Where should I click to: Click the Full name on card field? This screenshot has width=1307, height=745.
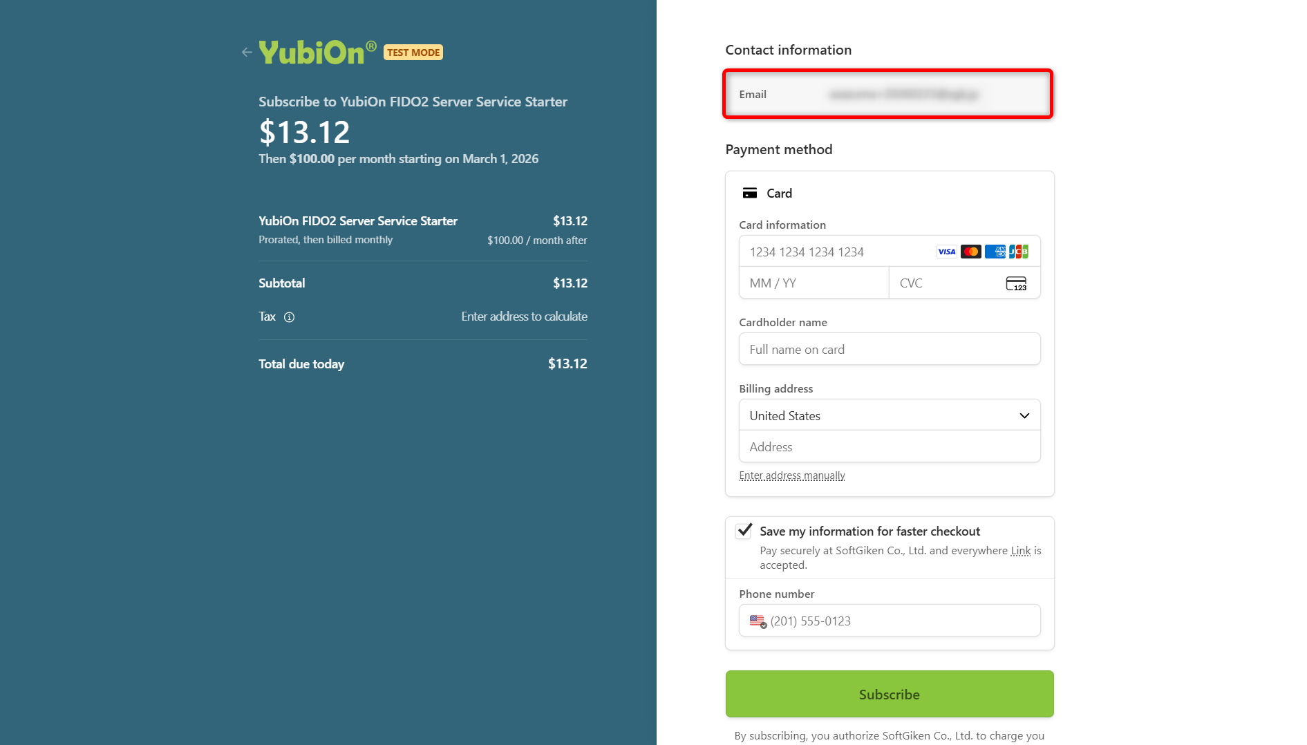click(x=889, y=350)
